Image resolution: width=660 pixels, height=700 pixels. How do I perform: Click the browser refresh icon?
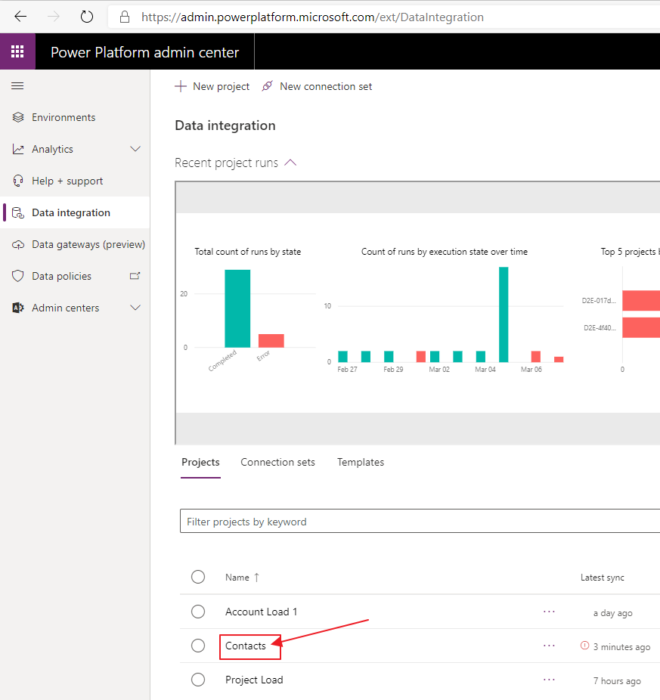[x=86, y=17]
